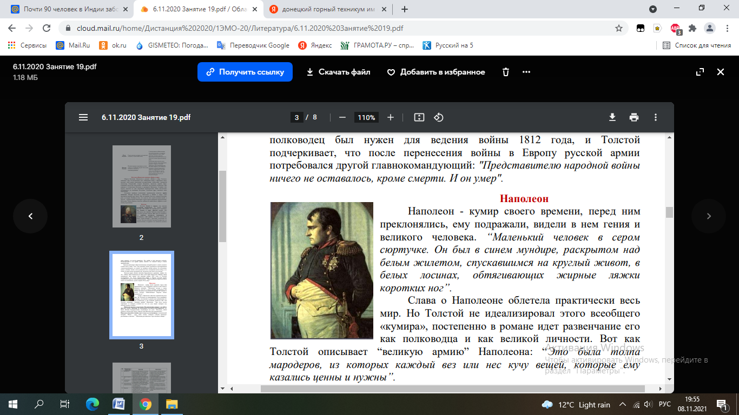The image size is (739, 415).
Task: Open the ГРАМОТА.РУ bookmark
Action: click(x=378, y=45)
